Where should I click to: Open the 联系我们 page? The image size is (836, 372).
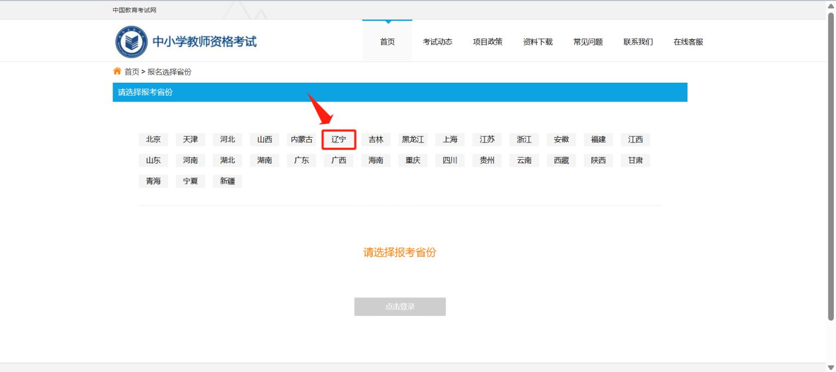(x=638, y=42)
